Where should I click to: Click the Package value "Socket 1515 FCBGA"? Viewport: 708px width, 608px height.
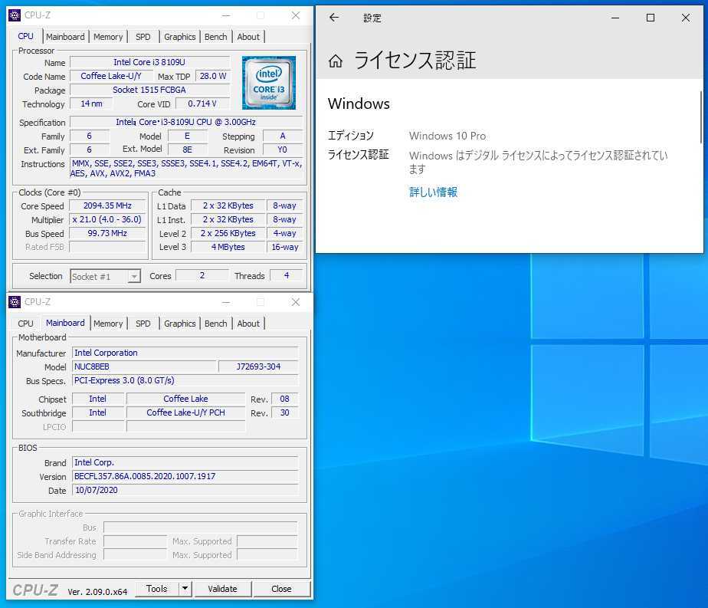tap(149, 90)
